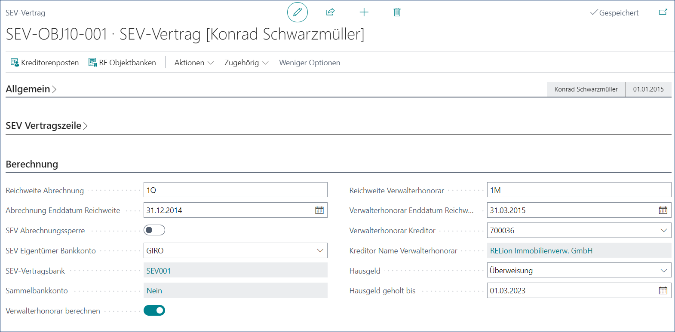Expand the Allgemein section
The width and height of the screenshot is (675, 332).
pyautogui.click(x=31, y=89)
